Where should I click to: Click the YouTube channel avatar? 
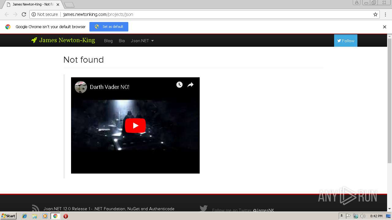pos(81,87)
